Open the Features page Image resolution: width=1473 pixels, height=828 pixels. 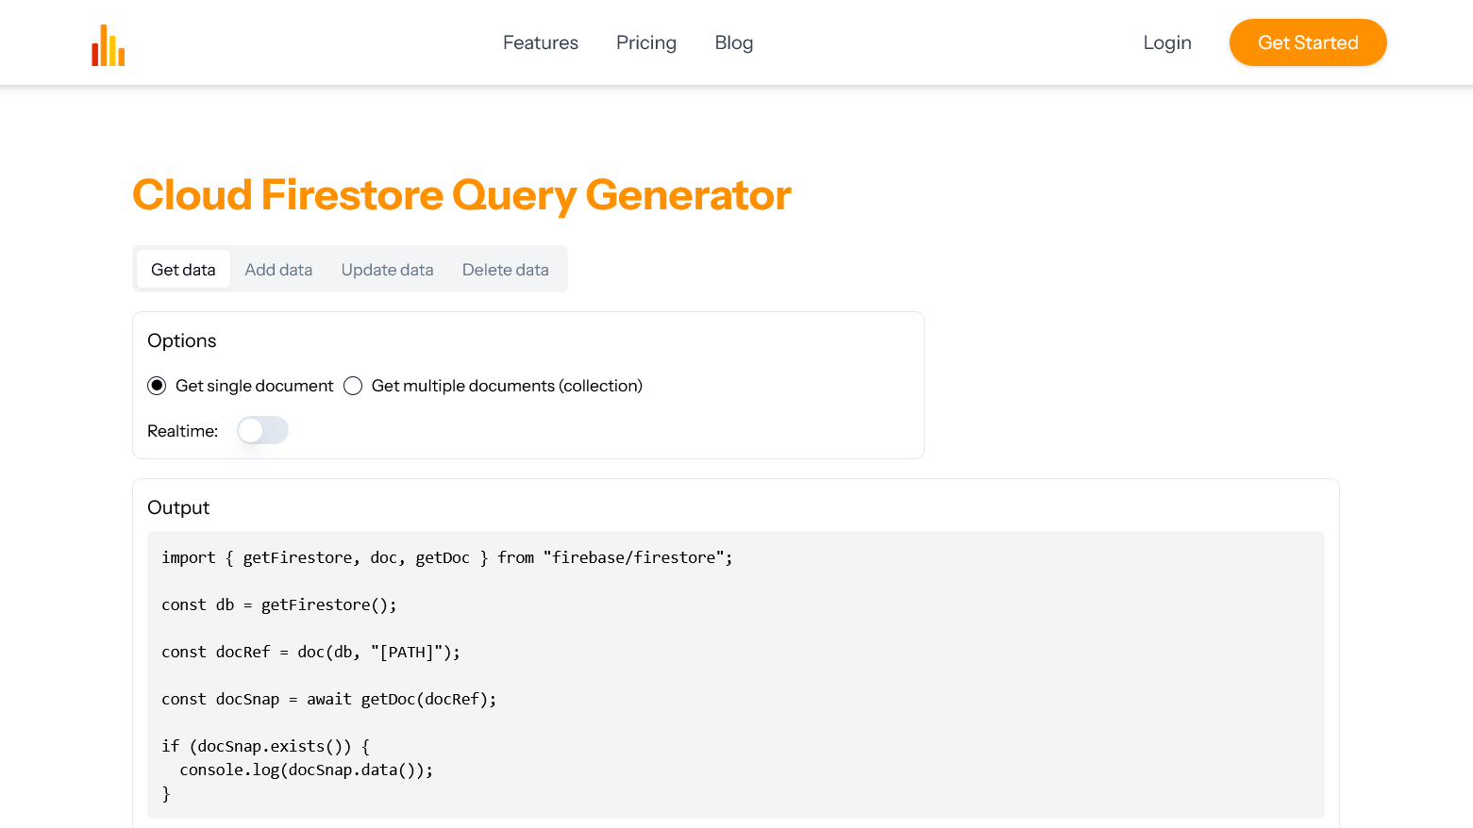(x=541, y=42)
